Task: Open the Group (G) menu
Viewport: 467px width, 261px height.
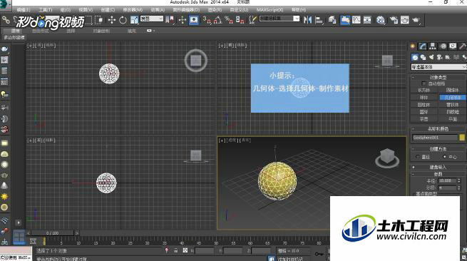Action: [x=65, y=10]
